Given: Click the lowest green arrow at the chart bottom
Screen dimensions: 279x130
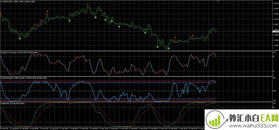Looking at the screenshot, I should point(169,49).
